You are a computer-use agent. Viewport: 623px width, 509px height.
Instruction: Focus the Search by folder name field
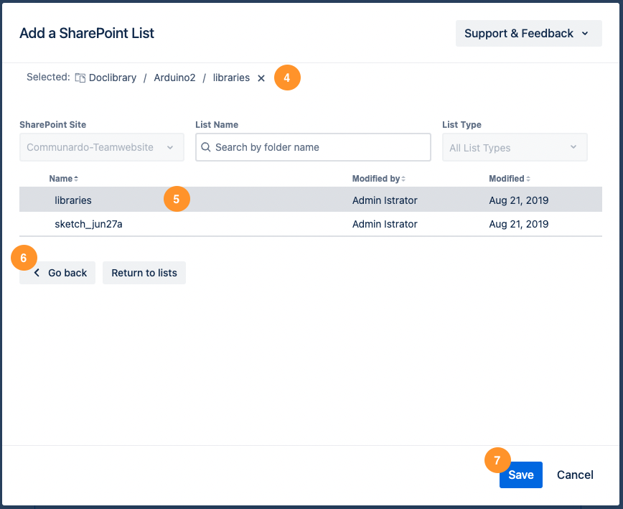point(319,147)
